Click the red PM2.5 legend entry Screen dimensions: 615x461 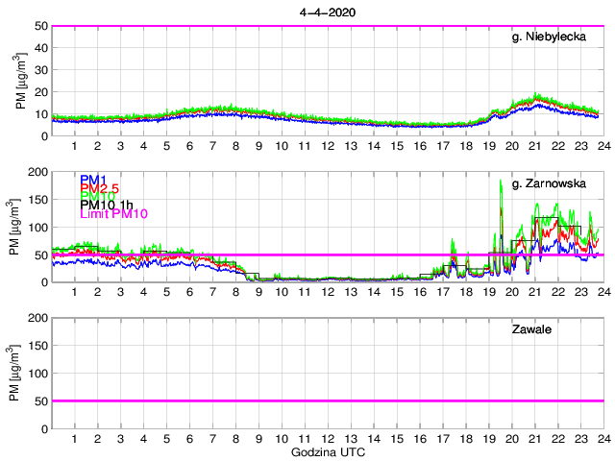click(x=100, y=188)
